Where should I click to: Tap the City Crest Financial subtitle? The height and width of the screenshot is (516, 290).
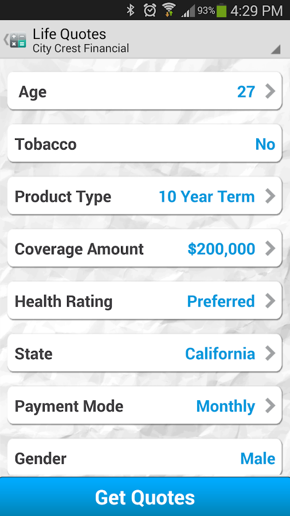(x=81, y=48)
